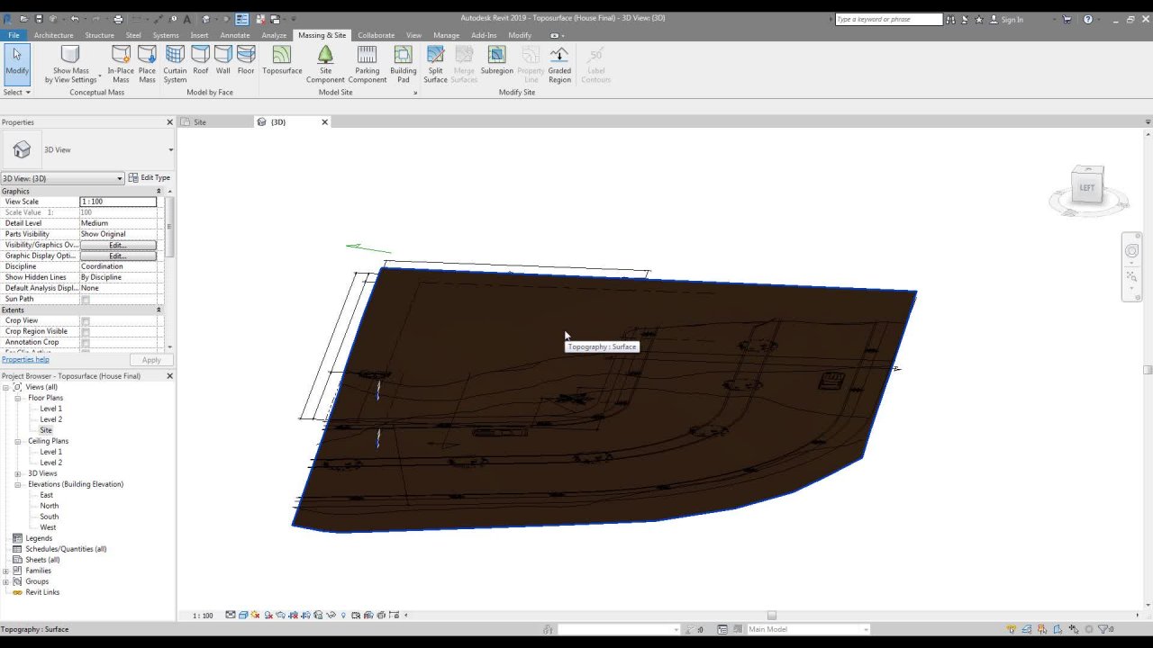Open SteeringWheels from the navigation bar
Image resolution: width=1153 pixels, height=648 pixels.
tap(1131, 250)
